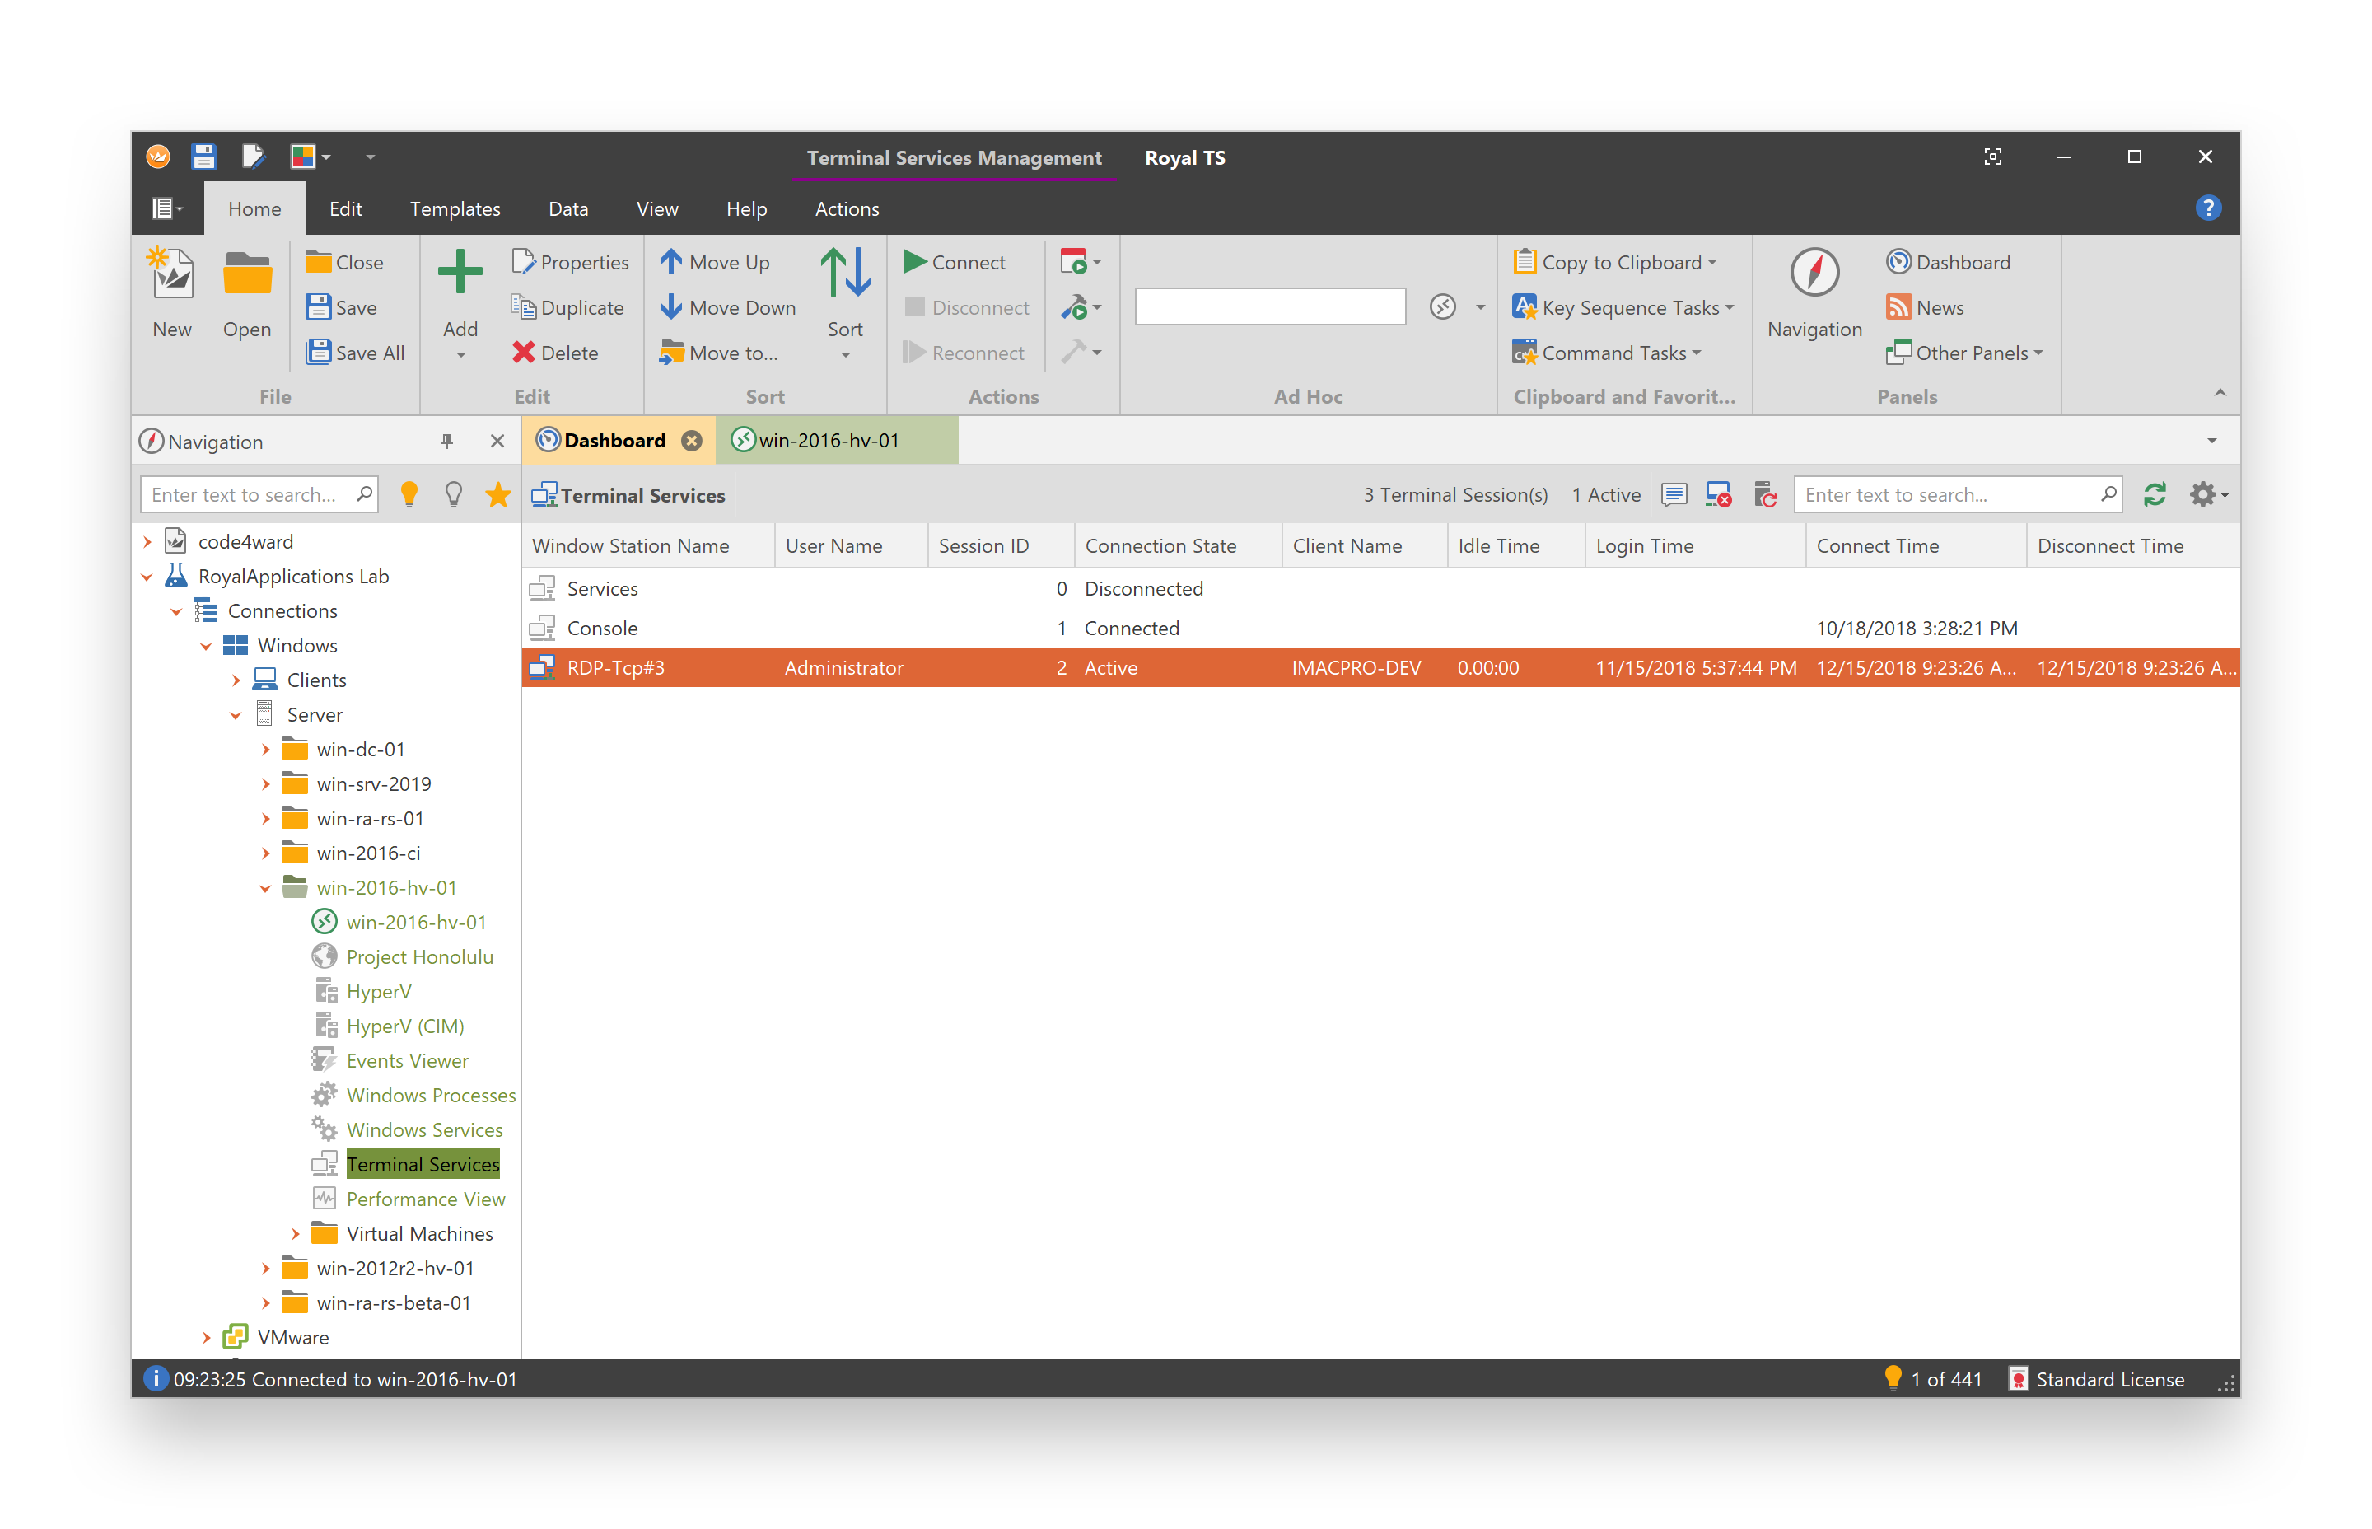Click the send message icon in Terminal Services toolbar
2372x1529 pixels.
pos(1674,494)
